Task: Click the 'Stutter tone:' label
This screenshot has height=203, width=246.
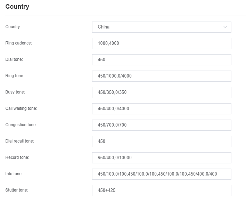Action: 17,190
